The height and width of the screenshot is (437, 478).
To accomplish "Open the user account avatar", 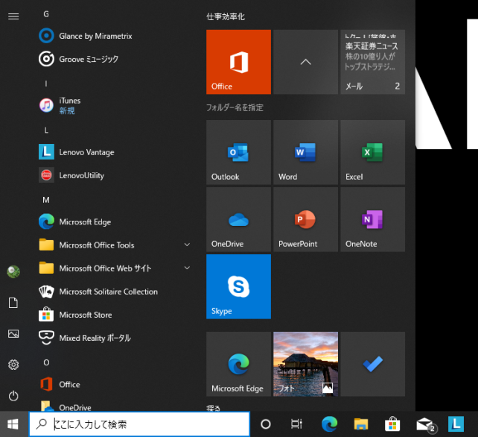I will click(x=13, y=271).
